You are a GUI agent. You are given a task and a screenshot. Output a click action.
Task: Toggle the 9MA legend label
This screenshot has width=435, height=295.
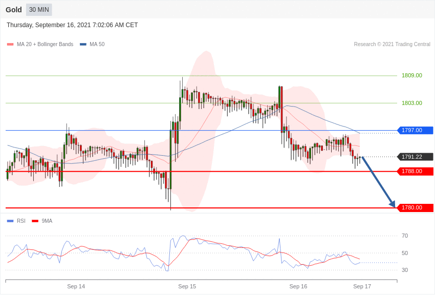click(47, 221)
